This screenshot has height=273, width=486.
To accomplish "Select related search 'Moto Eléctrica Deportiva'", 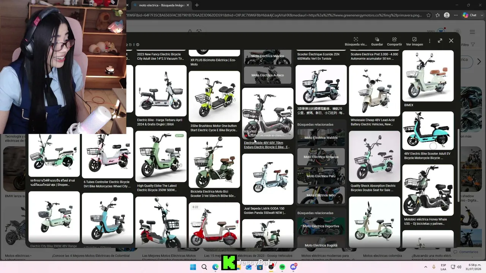I will 321,226.
